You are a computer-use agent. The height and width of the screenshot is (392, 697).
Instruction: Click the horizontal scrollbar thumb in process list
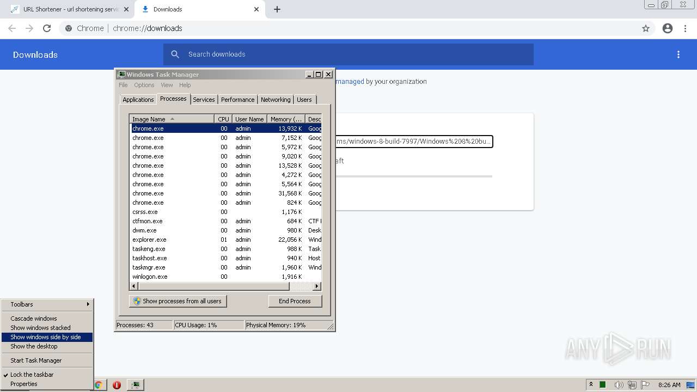213,286
